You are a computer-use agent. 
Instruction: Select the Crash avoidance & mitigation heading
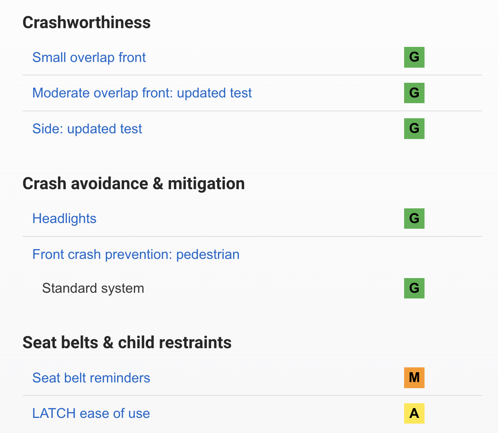click(133, 183)
